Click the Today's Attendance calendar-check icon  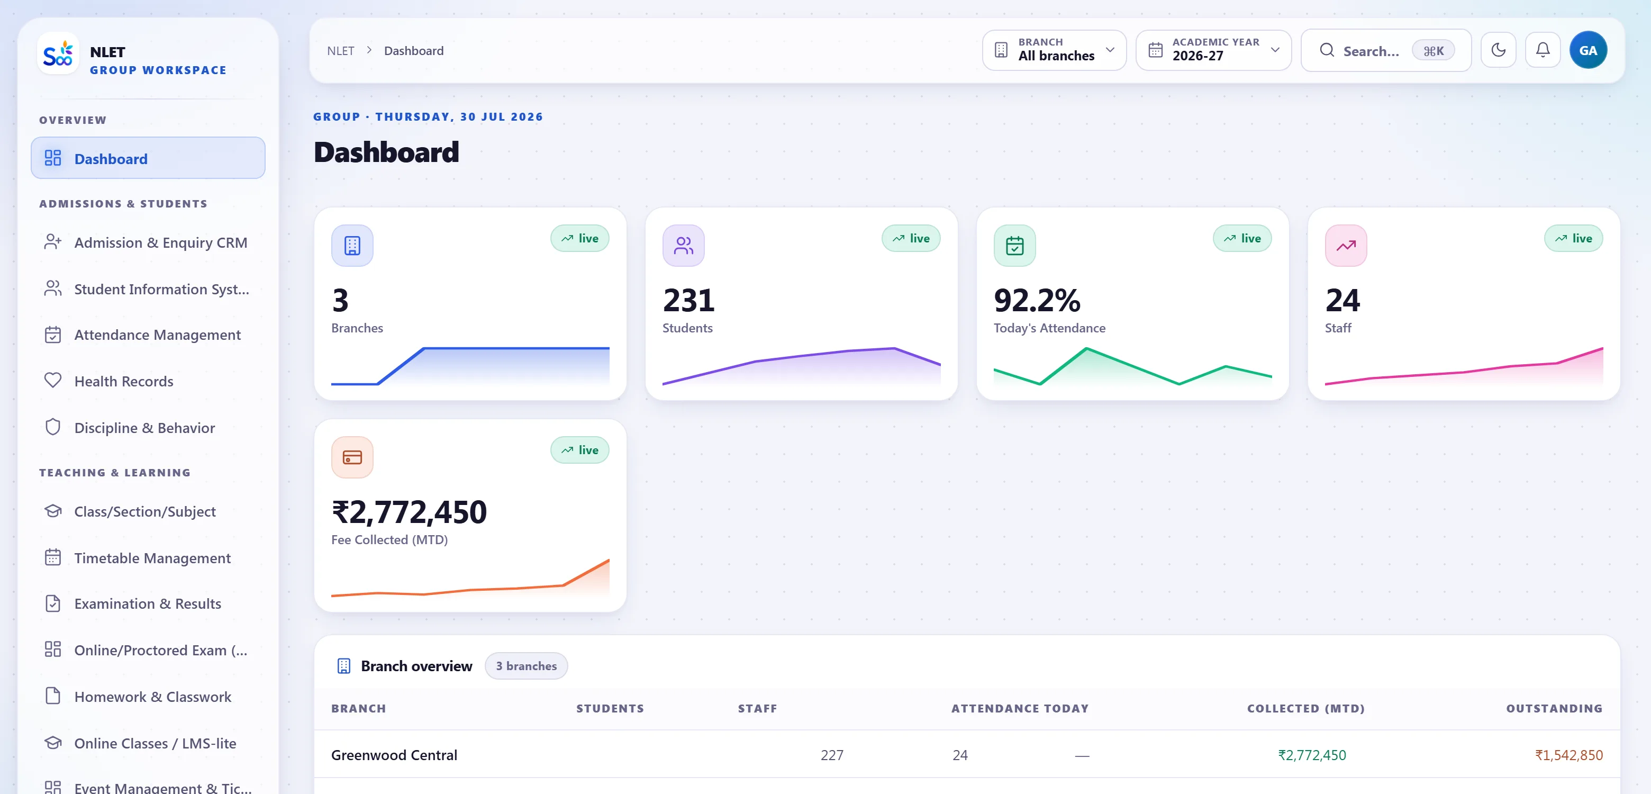point(1014,245)
